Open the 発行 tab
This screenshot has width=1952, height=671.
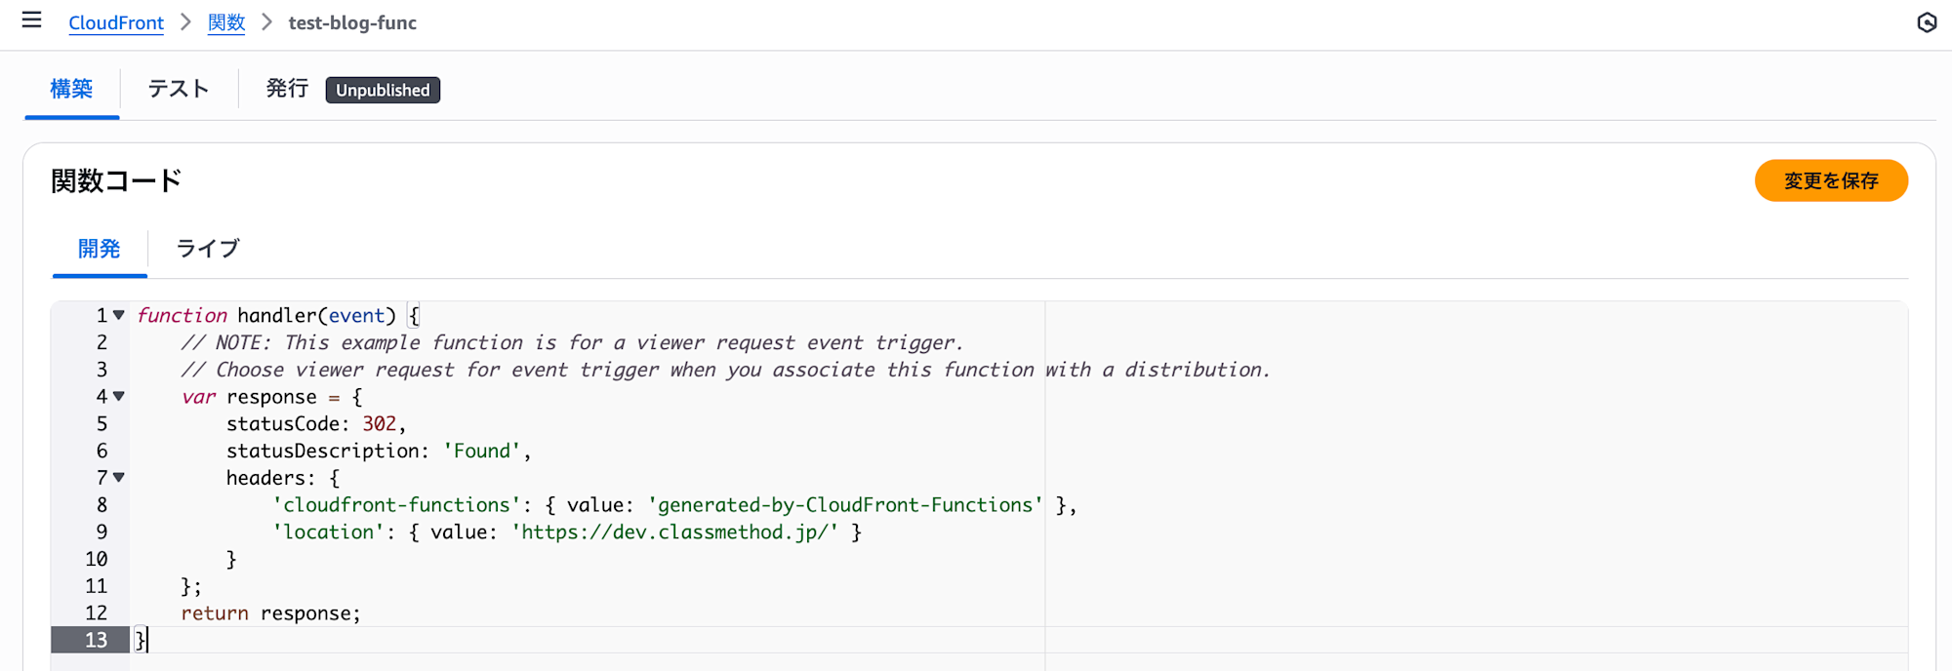pos(287,89)
